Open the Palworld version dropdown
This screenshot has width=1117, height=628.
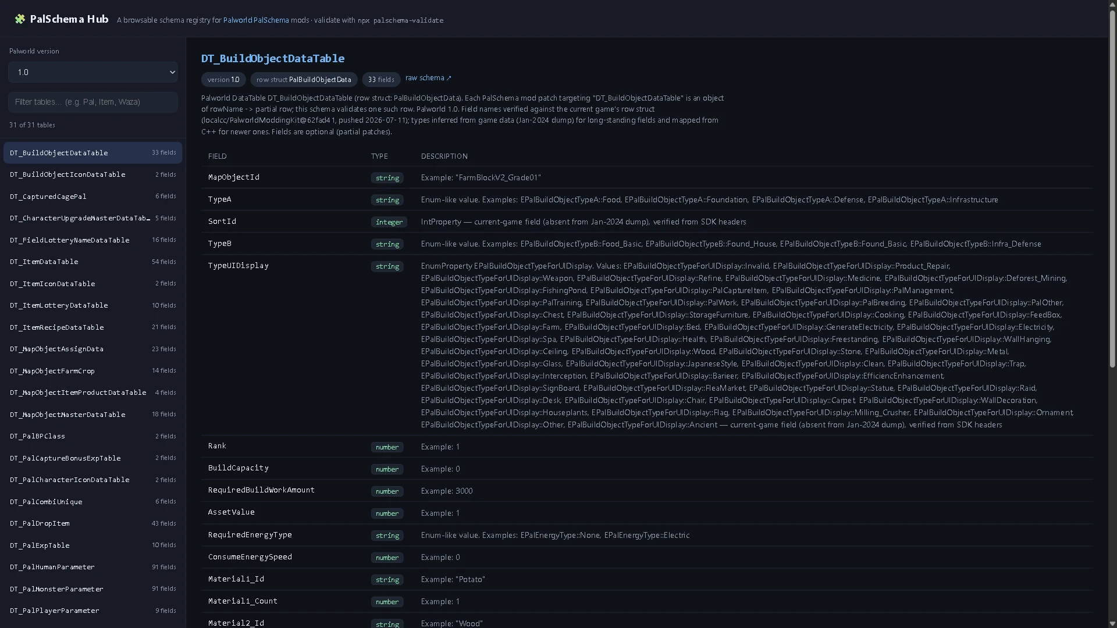point(93,72)
